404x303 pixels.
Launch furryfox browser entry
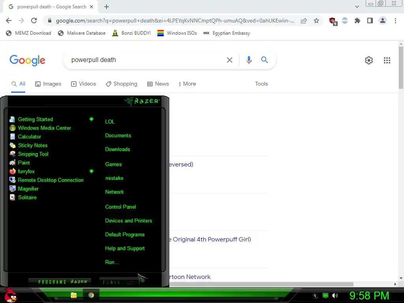click(22, 171)
